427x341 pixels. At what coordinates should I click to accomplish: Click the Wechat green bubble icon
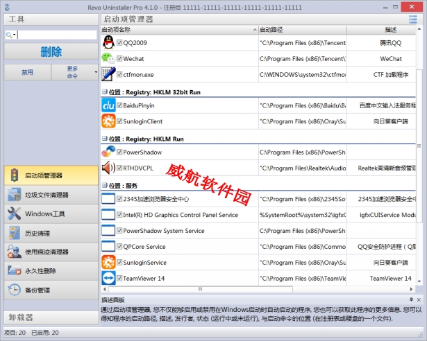click(x=108, y=58)
